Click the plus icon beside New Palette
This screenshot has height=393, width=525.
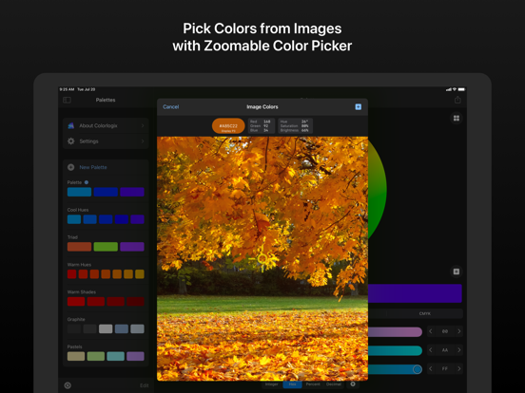71,167
